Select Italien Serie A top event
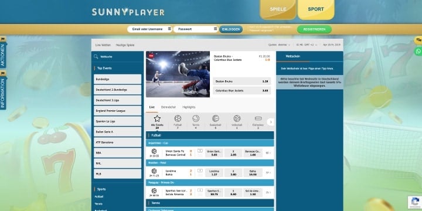Image resolution: width=422 pixels, height=211 pixels. pos(117,132)
